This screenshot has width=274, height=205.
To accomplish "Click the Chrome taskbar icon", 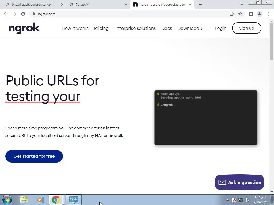I will (x=56, y=200).
